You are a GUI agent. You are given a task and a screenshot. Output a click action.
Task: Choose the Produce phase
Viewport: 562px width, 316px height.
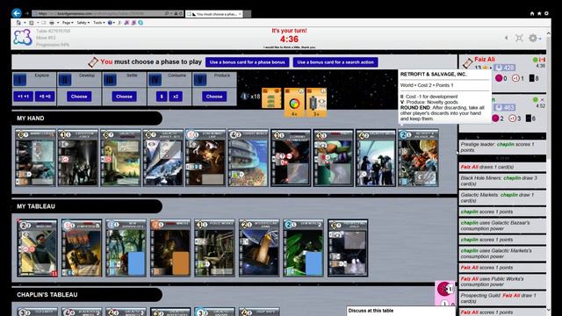click(x=214, y=97)
